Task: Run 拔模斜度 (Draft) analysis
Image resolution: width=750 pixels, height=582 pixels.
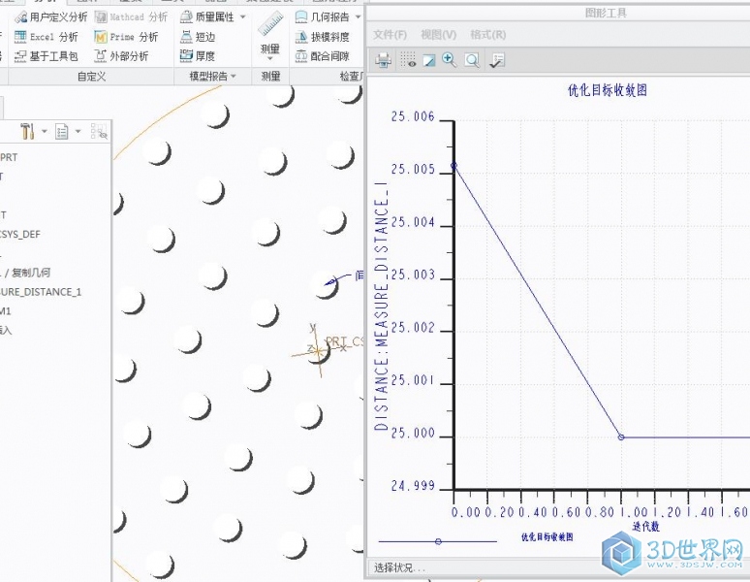Action: click(x=322, y=37)
